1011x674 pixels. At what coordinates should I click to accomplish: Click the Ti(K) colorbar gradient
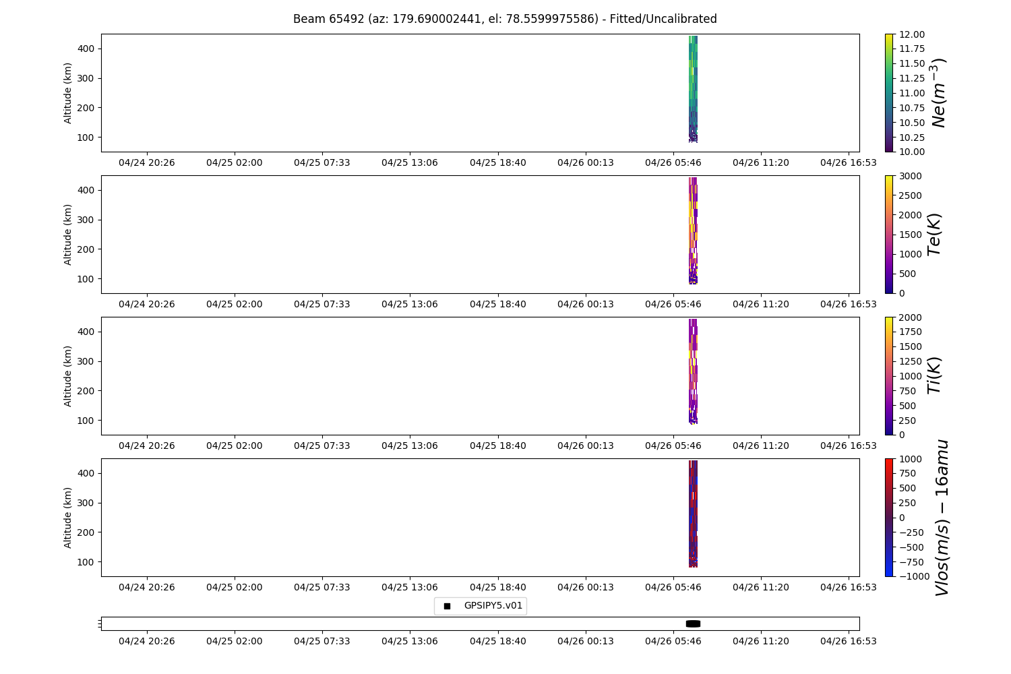(x=889, y=376)
